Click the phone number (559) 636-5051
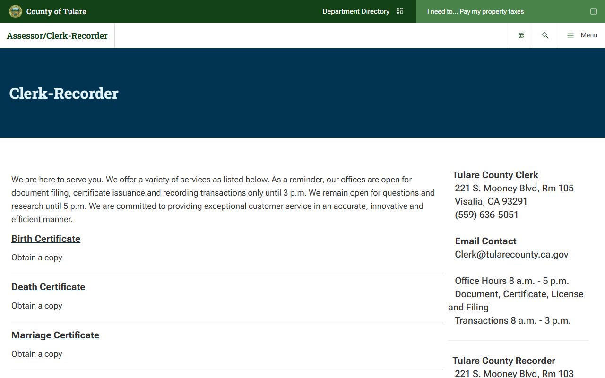 (x=486, y=215)
